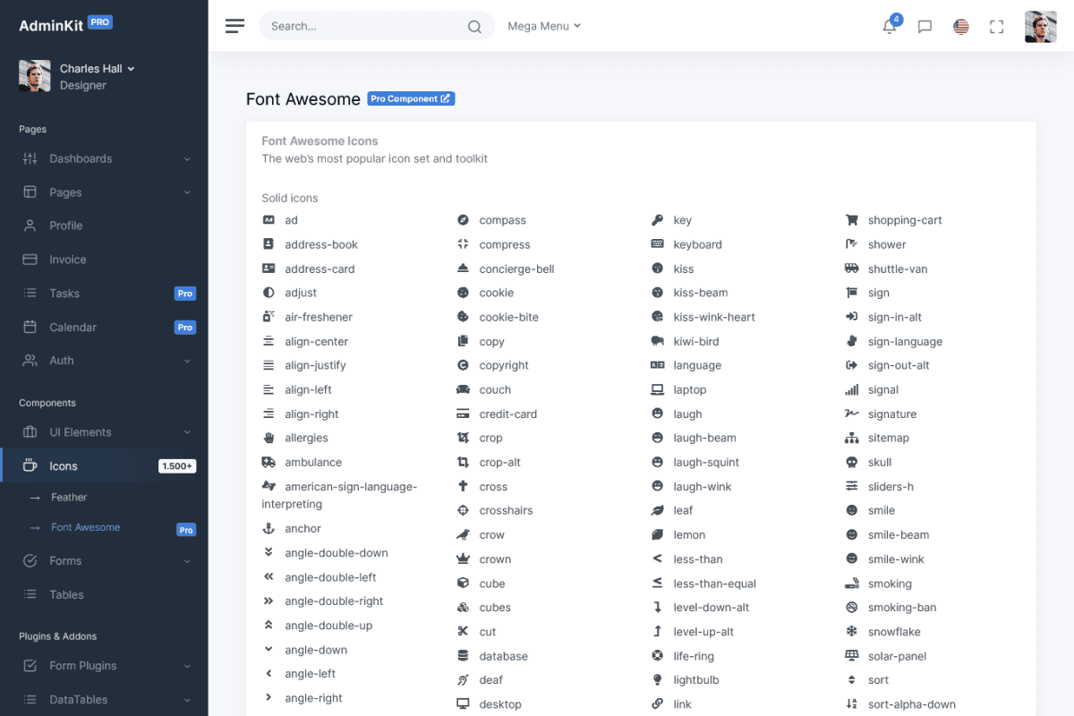Click the search magnifier icon
Screen dimensions: 1074x716
pyautogui.click(x=474, y=27)
